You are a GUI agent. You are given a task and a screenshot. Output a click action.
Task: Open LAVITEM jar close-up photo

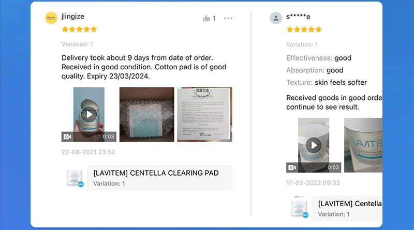[x=363, y=145]
